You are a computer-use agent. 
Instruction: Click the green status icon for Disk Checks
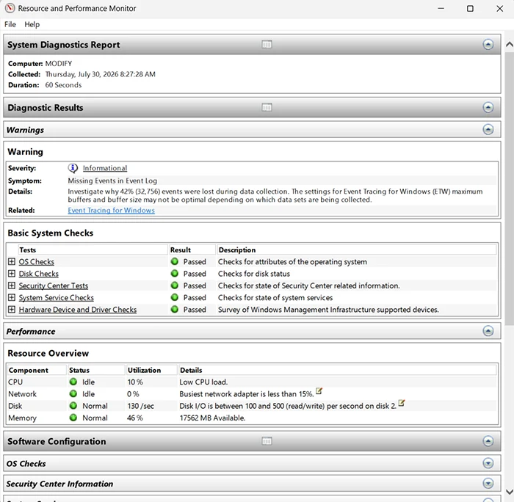tap(175, 273)
